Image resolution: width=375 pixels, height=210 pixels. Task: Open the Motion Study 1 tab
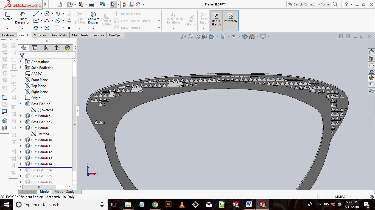tap(66, 192)
